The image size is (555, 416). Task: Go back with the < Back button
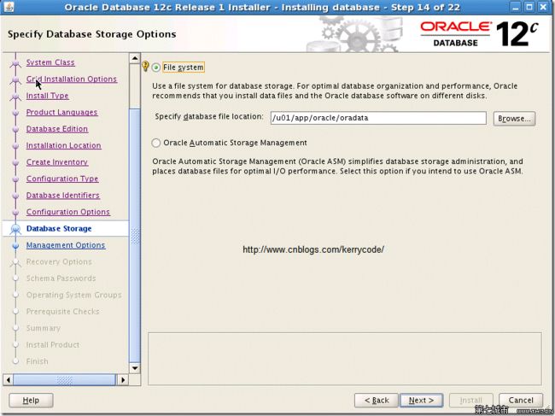coord(377,400)
